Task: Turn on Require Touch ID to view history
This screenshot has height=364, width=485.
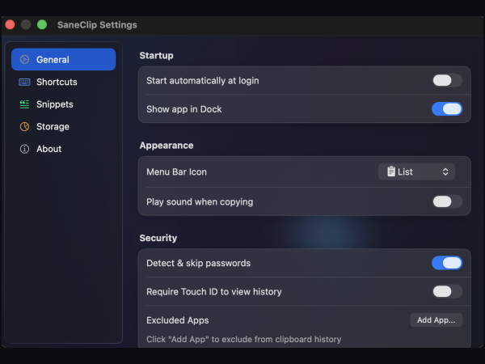Action: (447, 291)
